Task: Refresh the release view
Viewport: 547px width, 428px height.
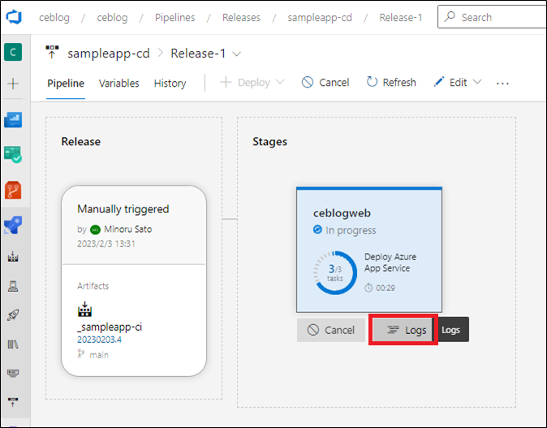Action: click(x=391, y=83)
